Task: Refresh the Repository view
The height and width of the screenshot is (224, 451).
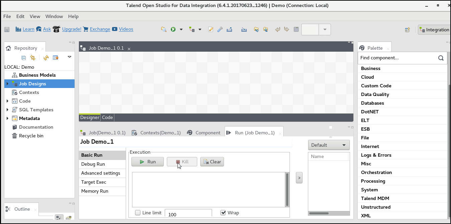Action: coord(46,57)
